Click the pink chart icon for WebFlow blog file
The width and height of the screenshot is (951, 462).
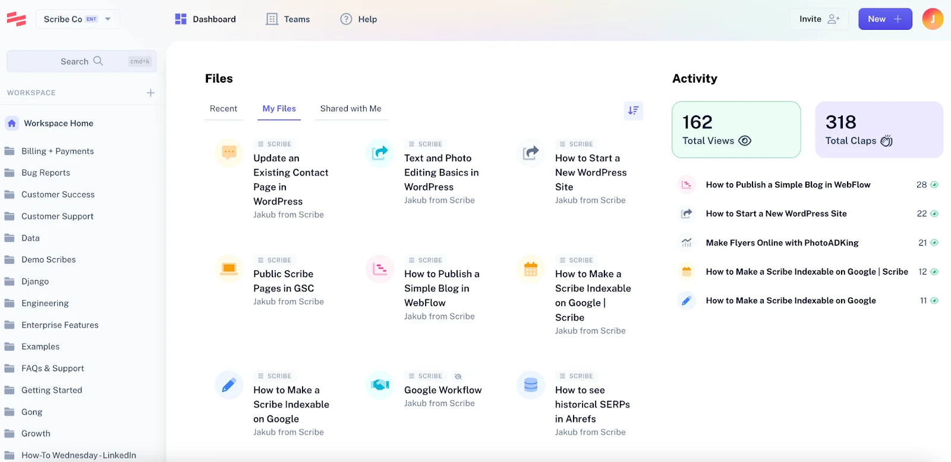click(380, 269)
